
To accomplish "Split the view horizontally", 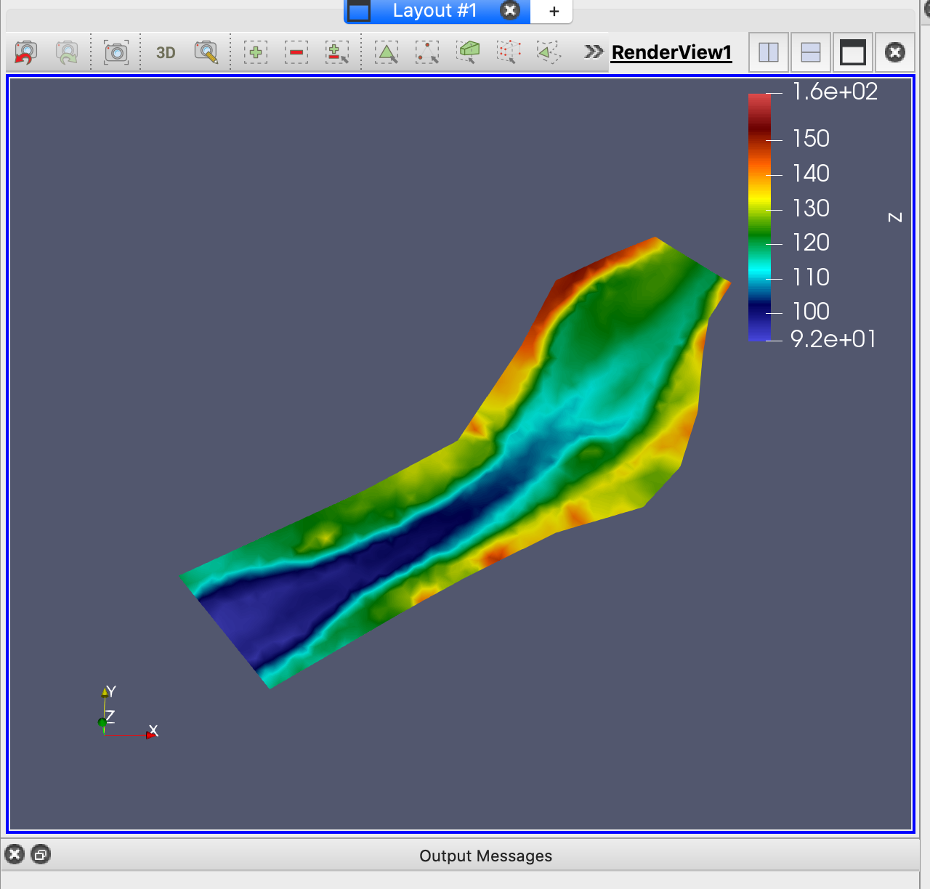I will tap(769, 52).
